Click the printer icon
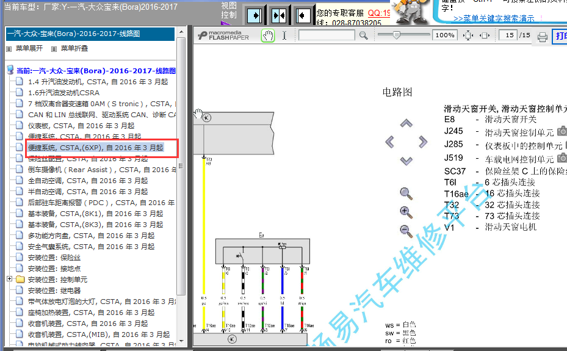 [543, 37]
